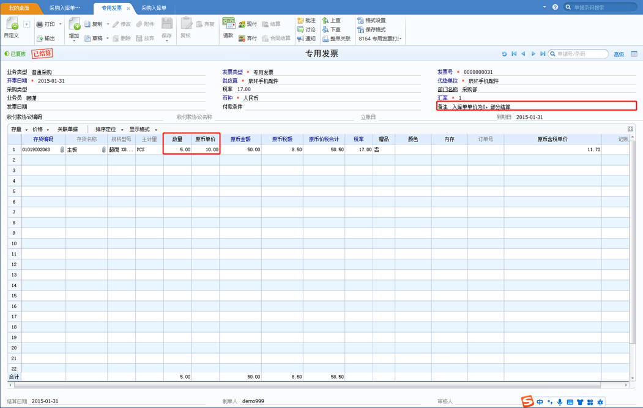Go to the previous document arrow
Screen dimensions: 643x408
[523, 54]
